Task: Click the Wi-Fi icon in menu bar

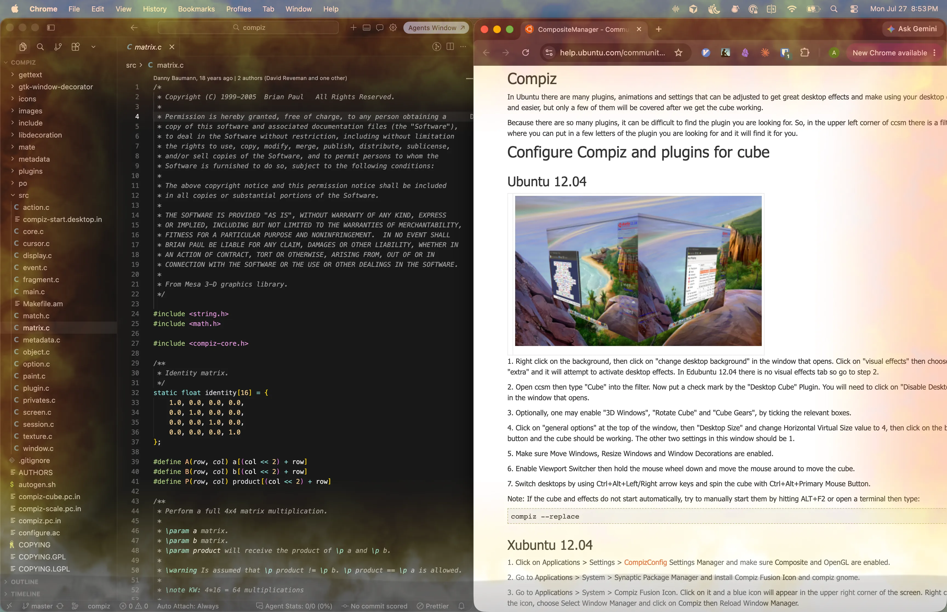Action: click(792, 9)
